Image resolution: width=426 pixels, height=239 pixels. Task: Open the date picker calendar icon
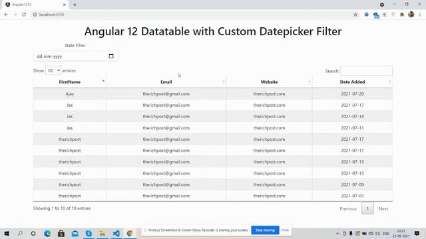tap(111, 56)
